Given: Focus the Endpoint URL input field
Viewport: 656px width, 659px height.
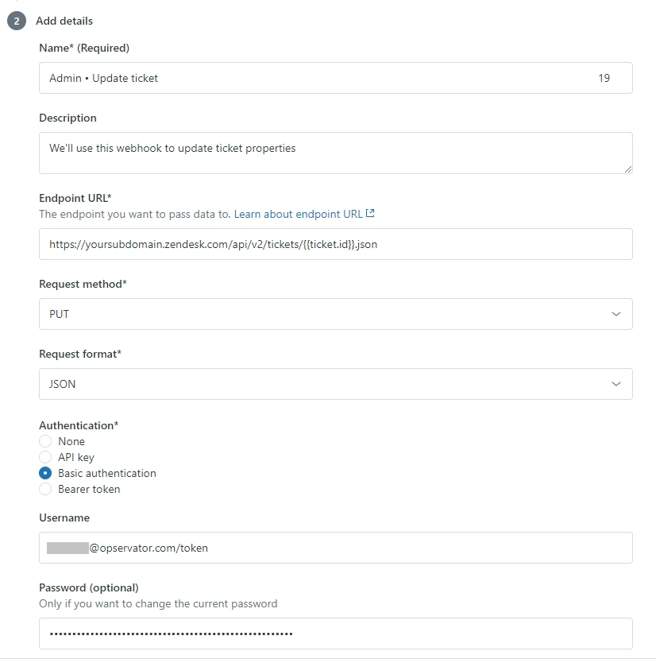Looking at the screenshot, I should tap(335, 244).
